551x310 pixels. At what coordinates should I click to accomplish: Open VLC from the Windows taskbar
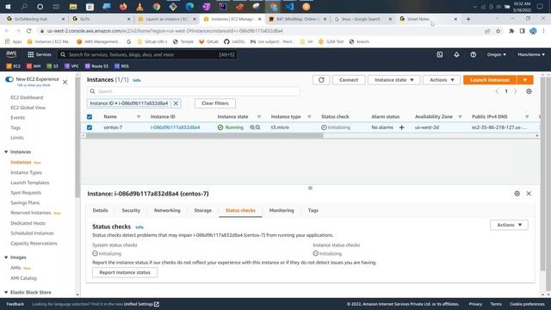(139, 7)
